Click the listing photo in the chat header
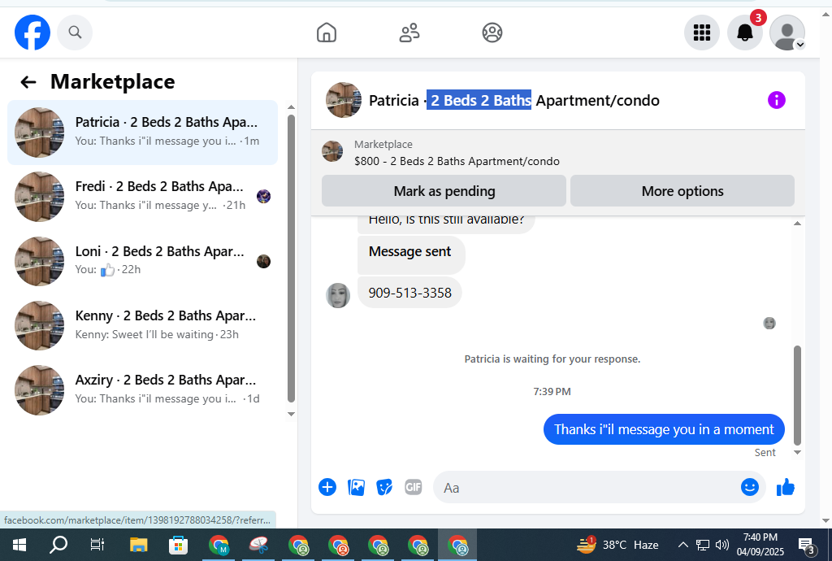The image size is (832, 561). (x=344, y=100)
